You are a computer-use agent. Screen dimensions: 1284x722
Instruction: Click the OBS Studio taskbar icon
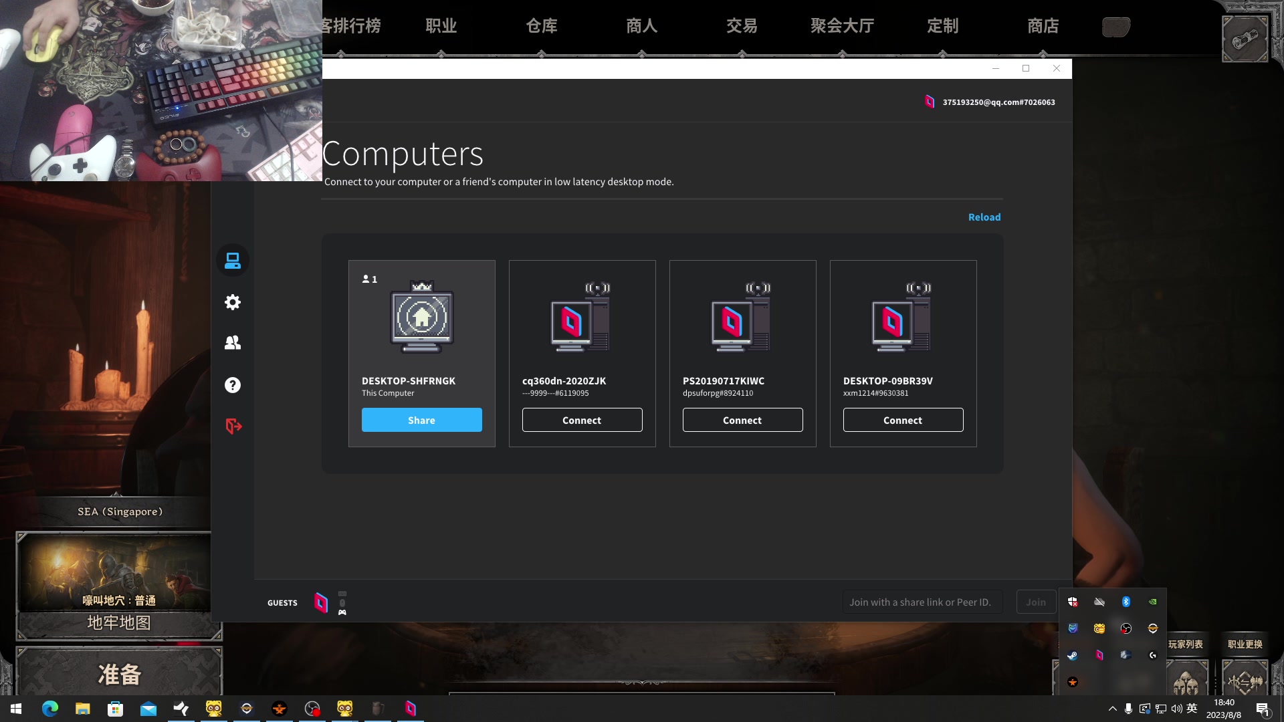[x=312, y=709]
